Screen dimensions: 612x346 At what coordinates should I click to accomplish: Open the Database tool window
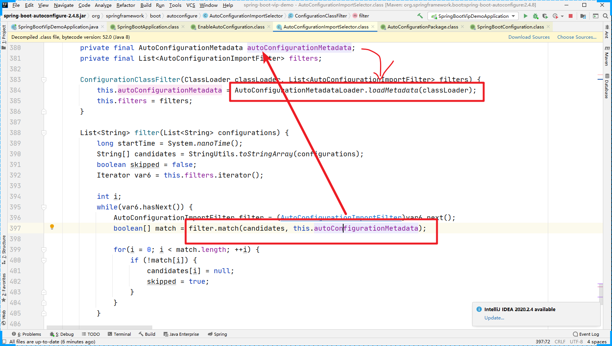pyautogui.click(x=607, y=86)
